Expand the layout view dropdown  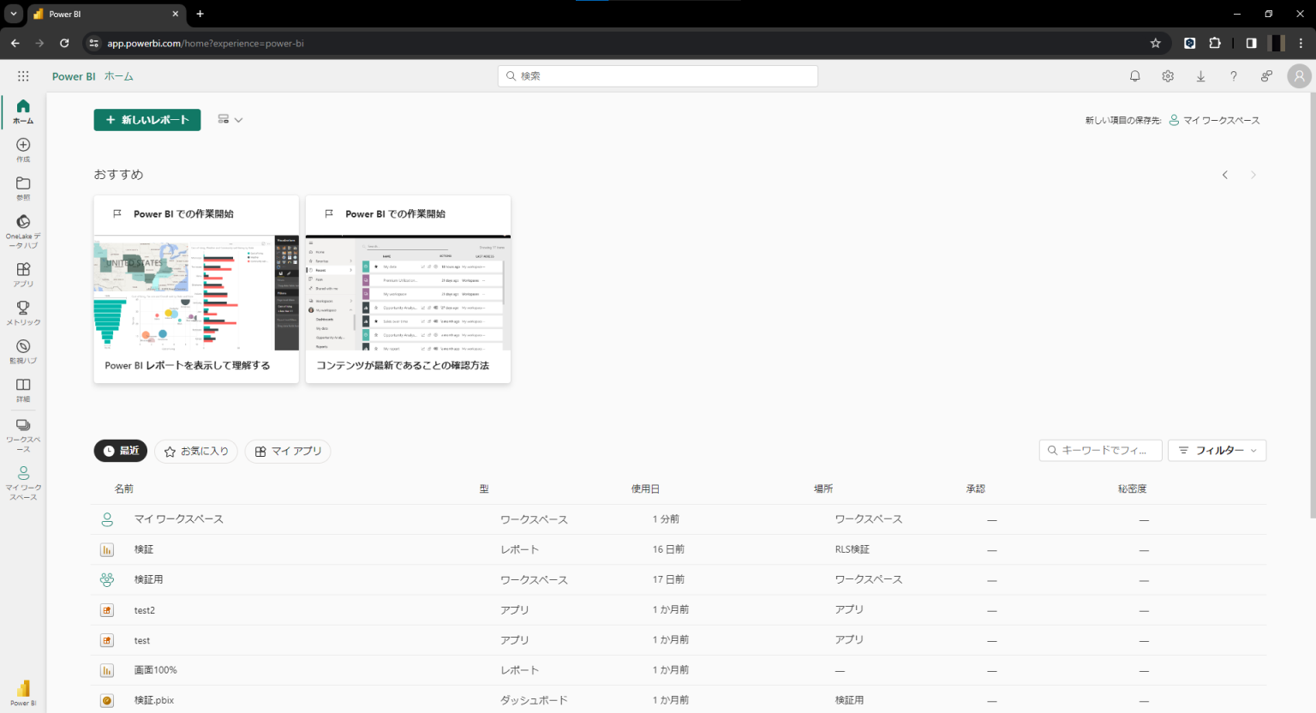(230, 120)
